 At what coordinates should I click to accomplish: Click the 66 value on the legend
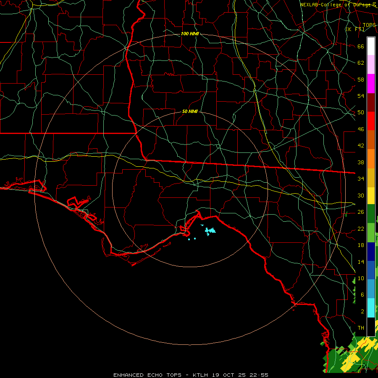point(361,47)
